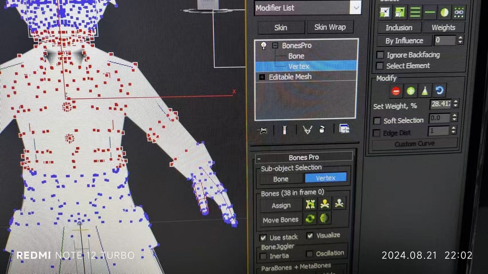Uncheck the Use stack checkbox
The height and width of the screenshot is (274, 488).
click(263, 238)
